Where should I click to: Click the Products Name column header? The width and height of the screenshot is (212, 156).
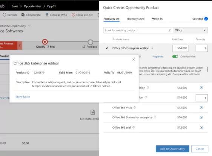tap(121, 40)
